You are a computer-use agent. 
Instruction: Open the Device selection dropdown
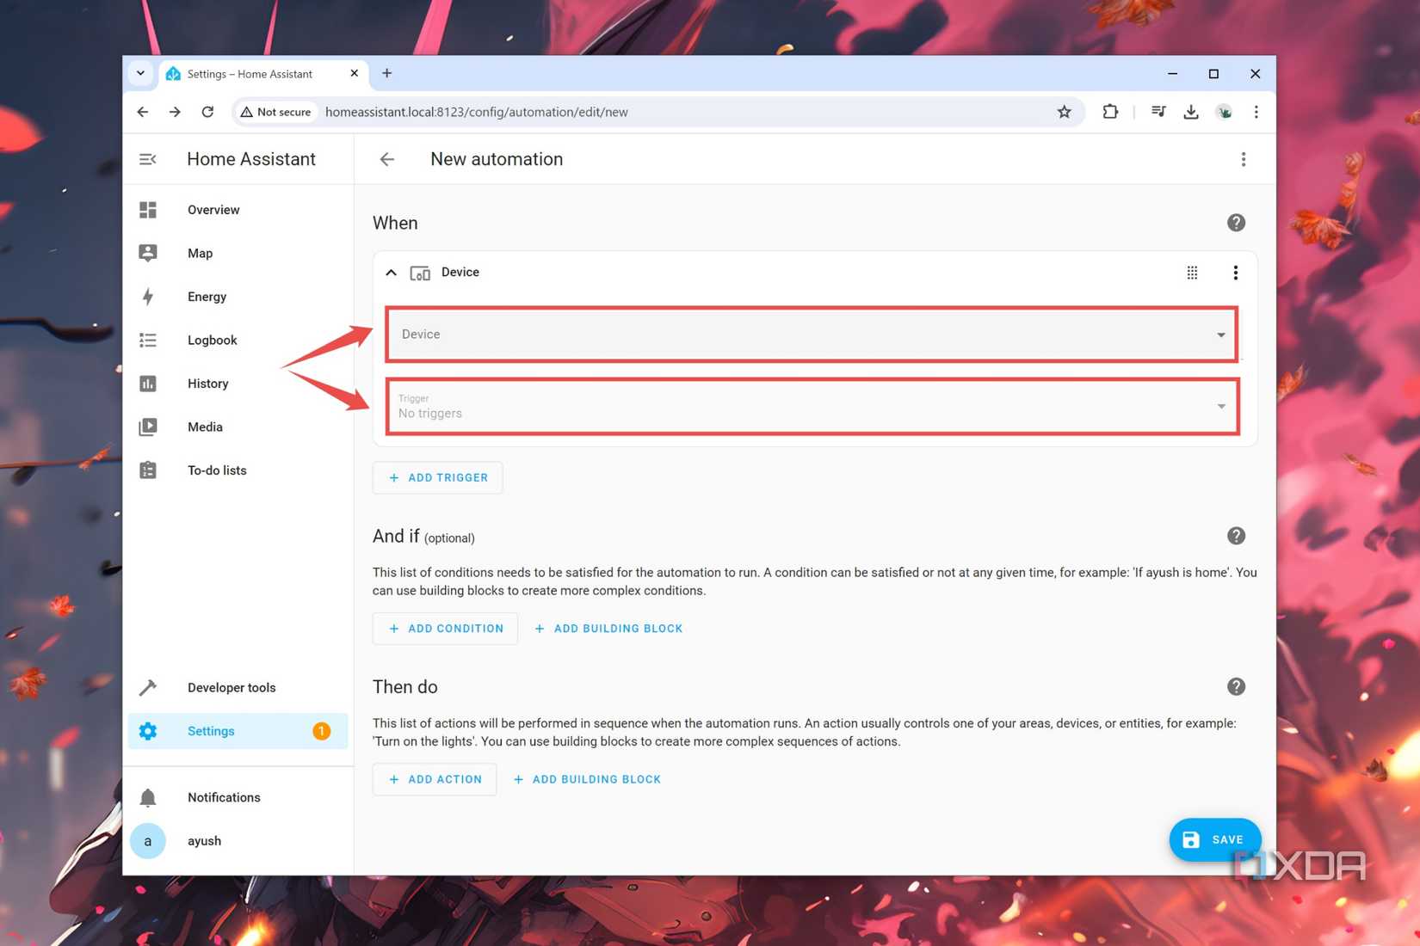point(812,335)
